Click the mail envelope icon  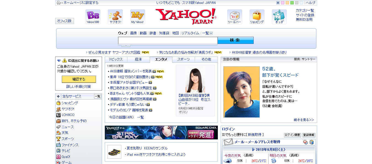coord(228,142)
